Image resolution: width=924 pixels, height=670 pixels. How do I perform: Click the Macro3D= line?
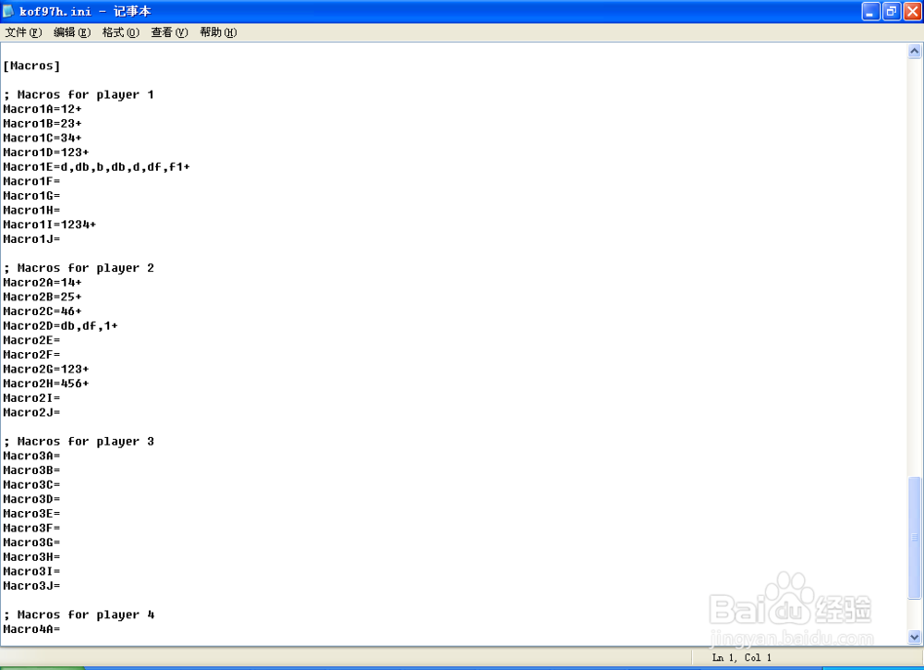tap(31, 499)
